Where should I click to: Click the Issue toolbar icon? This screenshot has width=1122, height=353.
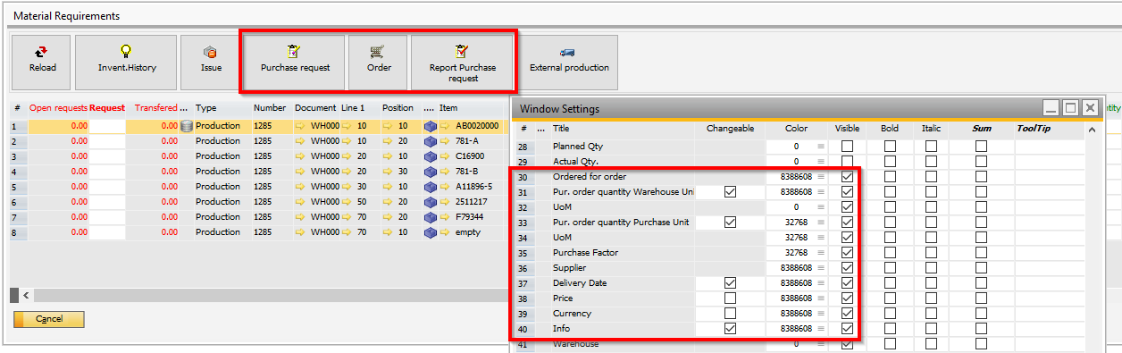[211, 63]
